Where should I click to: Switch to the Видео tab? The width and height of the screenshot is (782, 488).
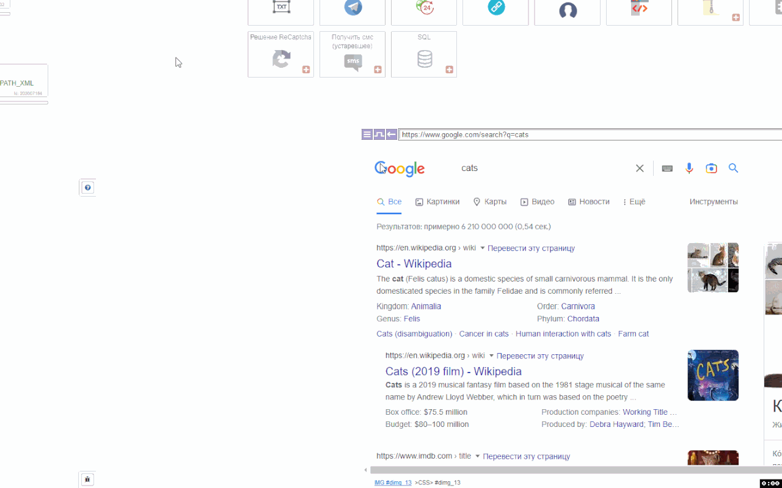click(538, 202)
